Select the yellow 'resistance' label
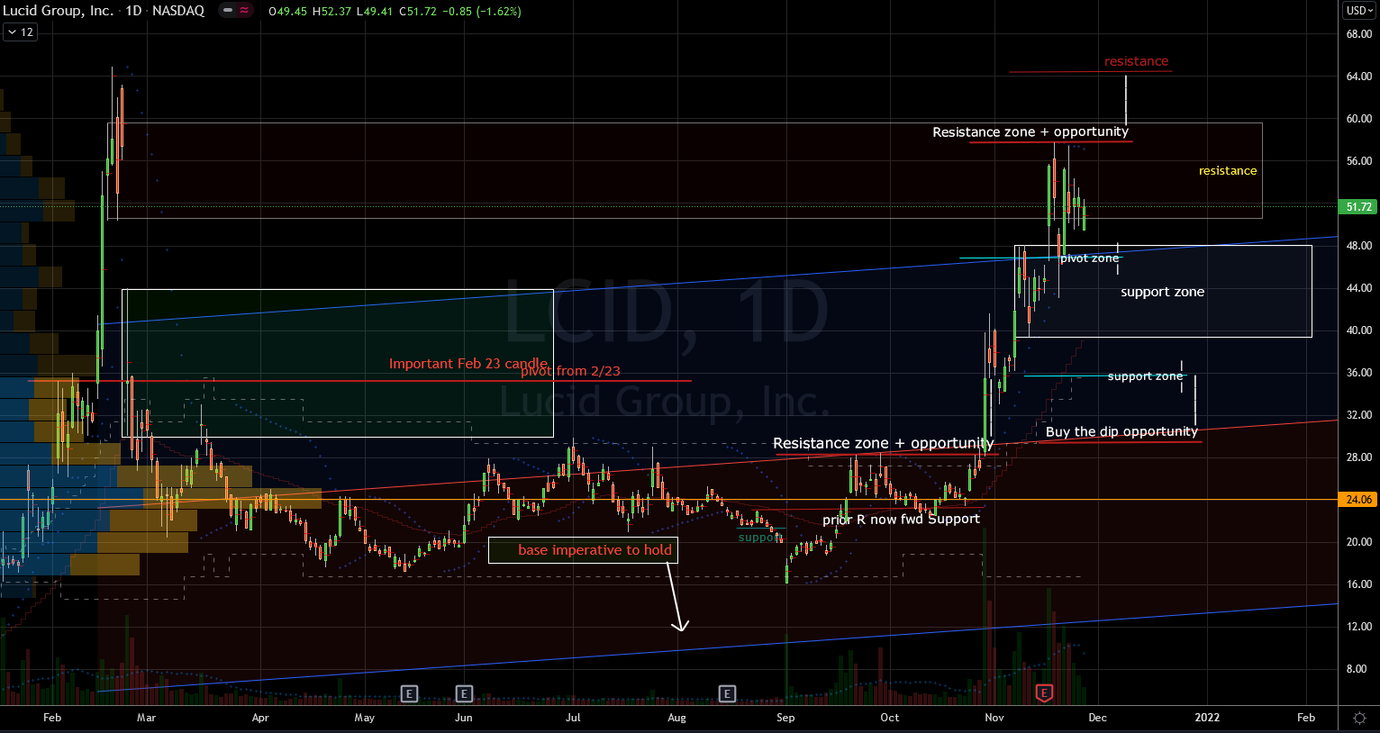 (x=1228, y=171)
